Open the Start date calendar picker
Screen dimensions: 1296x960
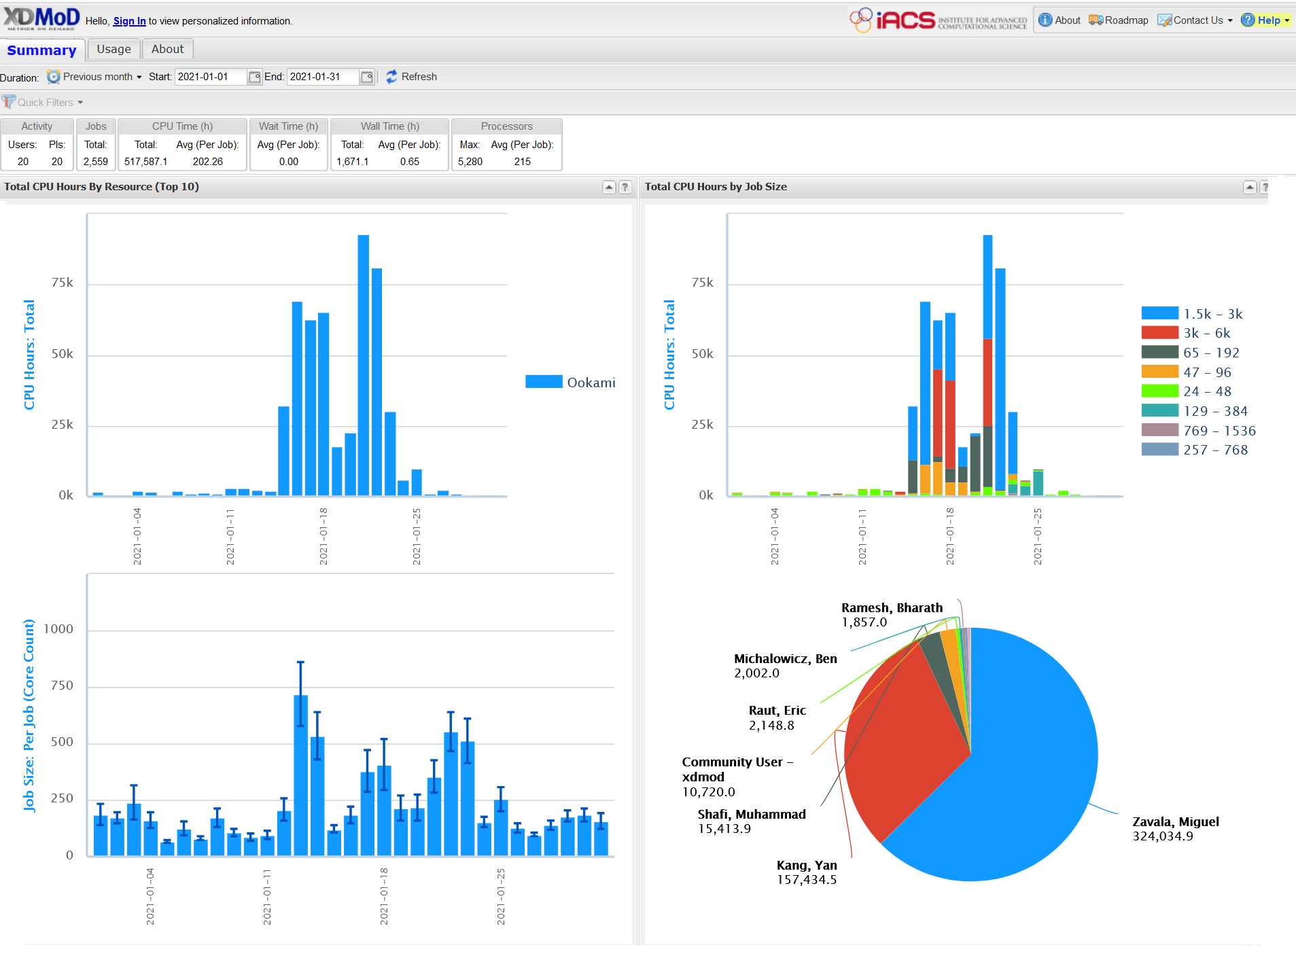254,77
